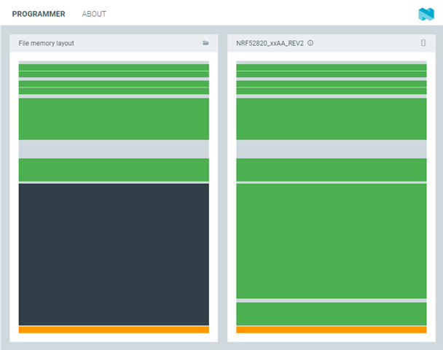The width and height of the screenshot is (443, 350).
Task: Click the File memory layout title
Action: pos(47,43)
